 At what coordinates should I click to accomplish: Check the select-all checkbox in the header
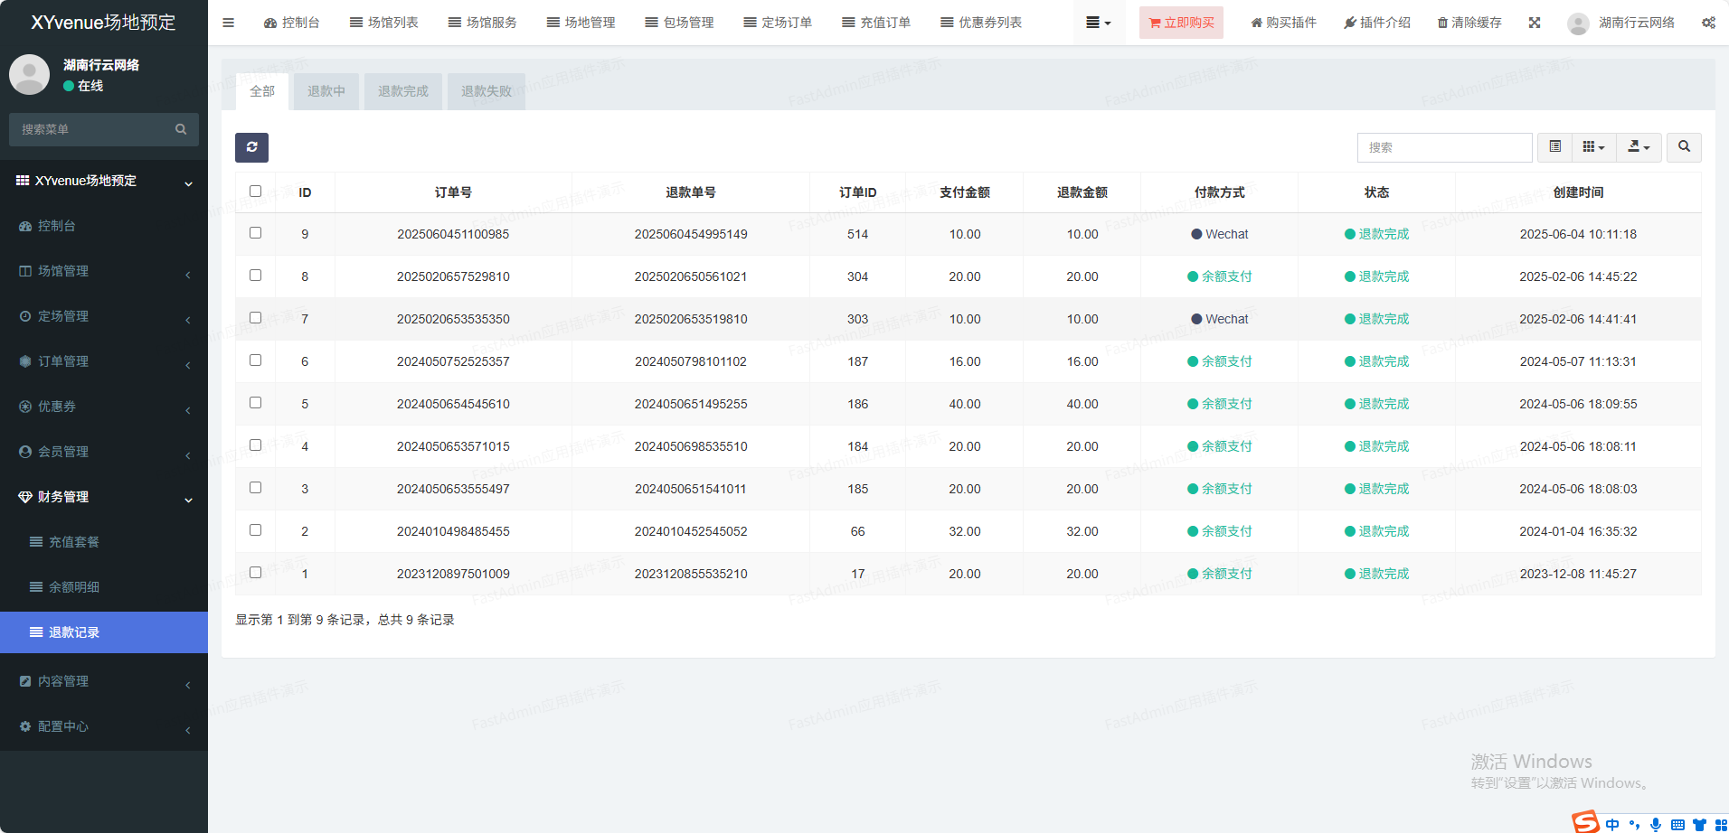click(255, 192)
